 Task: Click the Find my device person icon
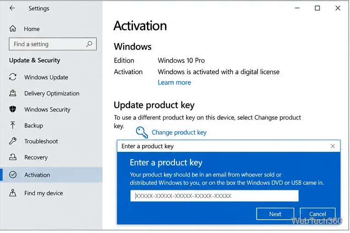[13, 193]
